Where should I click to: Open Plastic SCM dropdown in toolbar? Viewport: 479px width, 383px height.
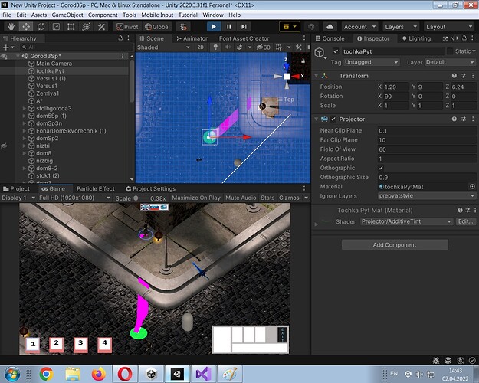point(290,27)
